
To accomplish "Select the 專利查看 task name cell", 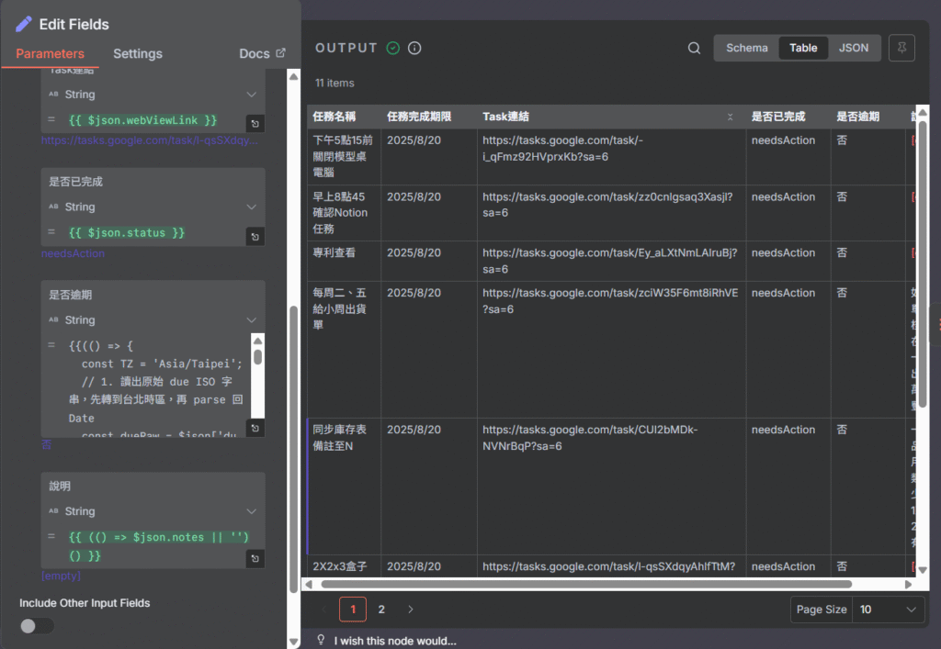I will tap(344, 262).
